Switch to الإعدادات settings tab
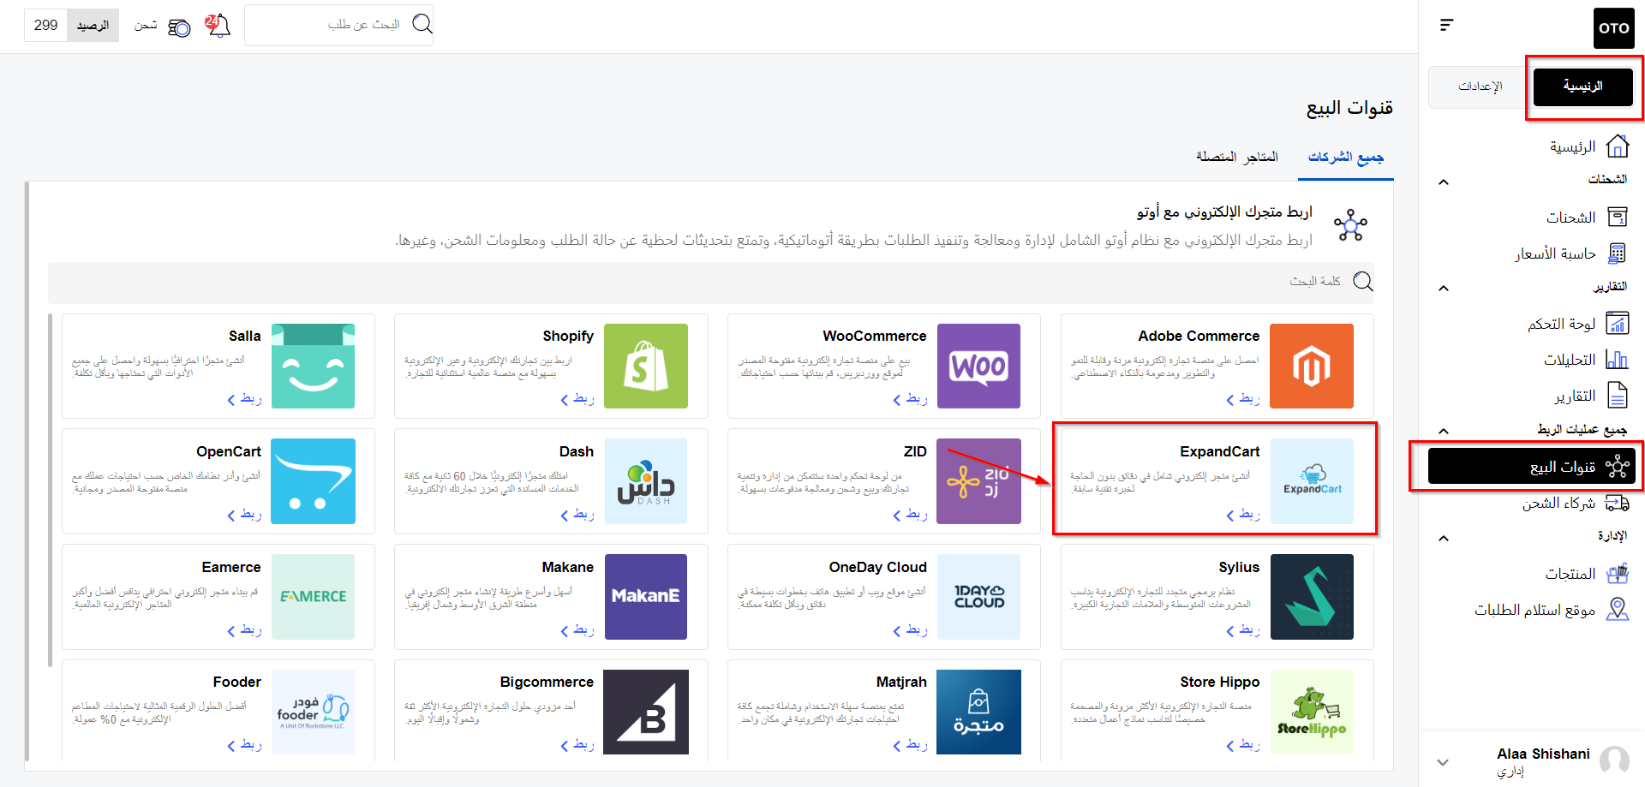 [1480, 86]
